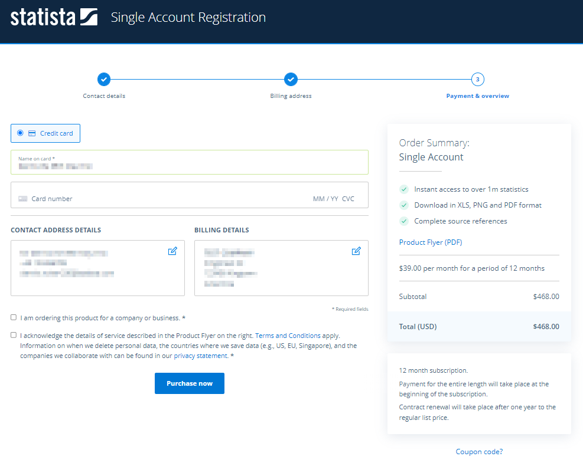Click the step 3 Payment circle

click(478, 79)
